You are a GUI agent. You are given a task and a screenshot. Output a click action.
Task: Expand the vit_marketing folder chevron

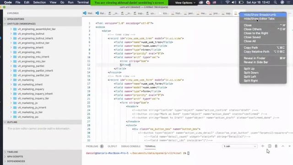pos(11,80)
